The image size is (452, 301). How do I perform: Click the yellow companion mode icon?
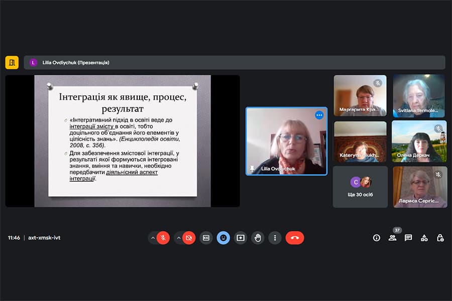tap(12, 63)
